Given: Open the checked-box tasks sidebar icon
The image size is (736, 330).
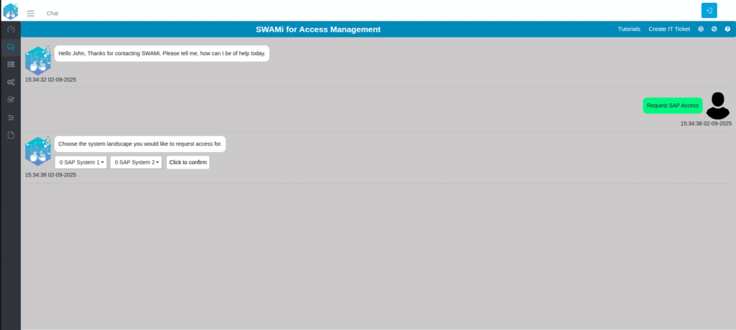Looking at the screenshot, I should click(11, 100).
